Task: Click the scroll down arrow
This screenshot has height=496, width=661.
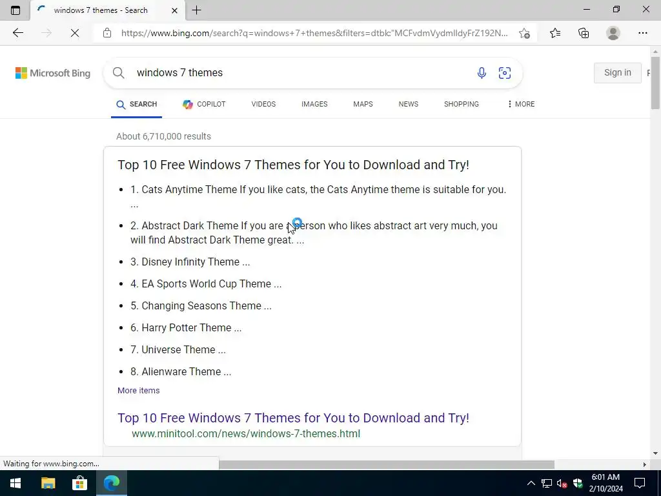Action: coord(655,453)
